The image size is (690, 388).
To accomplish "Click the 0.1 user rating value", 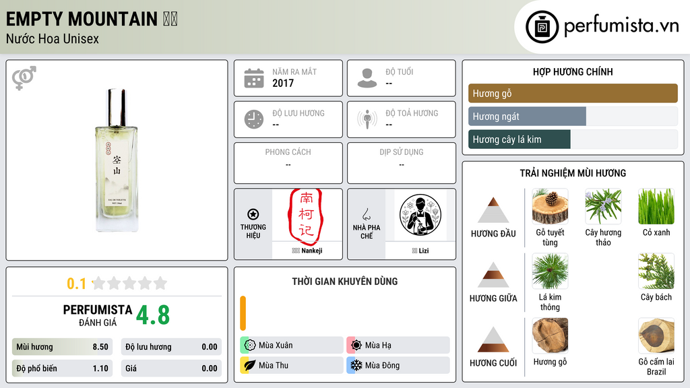I will tap(76, 284).
